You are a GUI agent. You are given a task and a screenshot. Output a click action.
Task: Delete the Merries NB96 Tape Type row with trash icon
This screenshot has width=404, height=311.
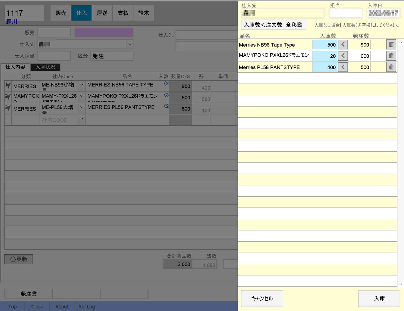[391, 45]
